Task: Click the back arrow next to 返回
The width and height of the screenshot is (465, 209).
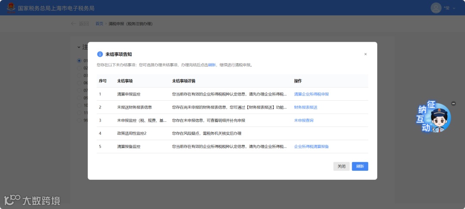Action: 73,24
